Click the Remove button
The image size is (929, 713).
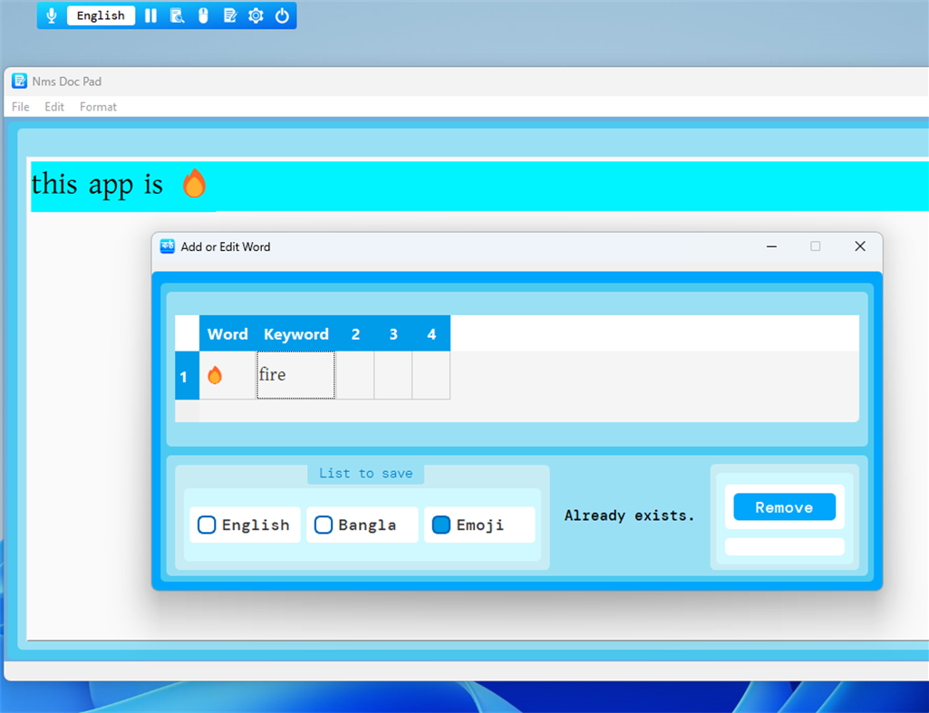[x=783, y=507]
